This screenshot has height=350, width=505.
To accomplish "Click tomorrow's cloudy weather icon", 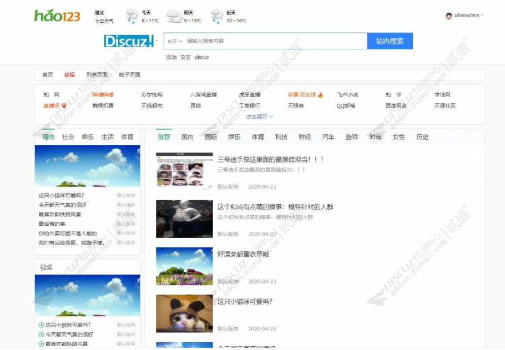I will [174, 16].
